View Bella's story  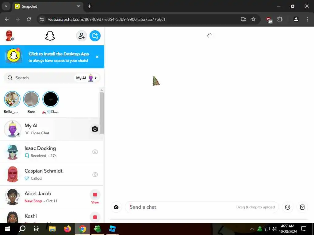(x=12, y=99)
